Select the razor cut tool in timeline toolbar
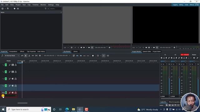 click(29, 56)
